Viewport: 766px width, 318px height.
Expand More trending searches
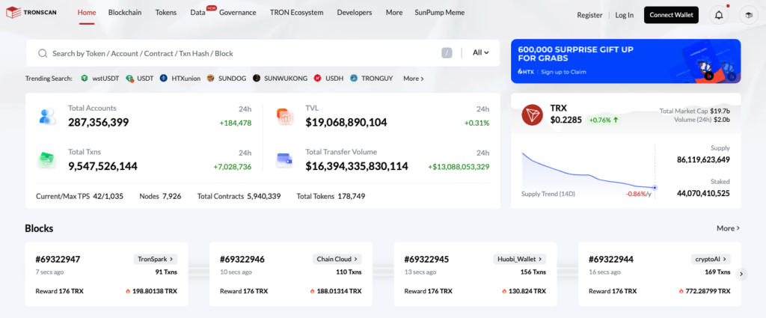click(413, 78)
